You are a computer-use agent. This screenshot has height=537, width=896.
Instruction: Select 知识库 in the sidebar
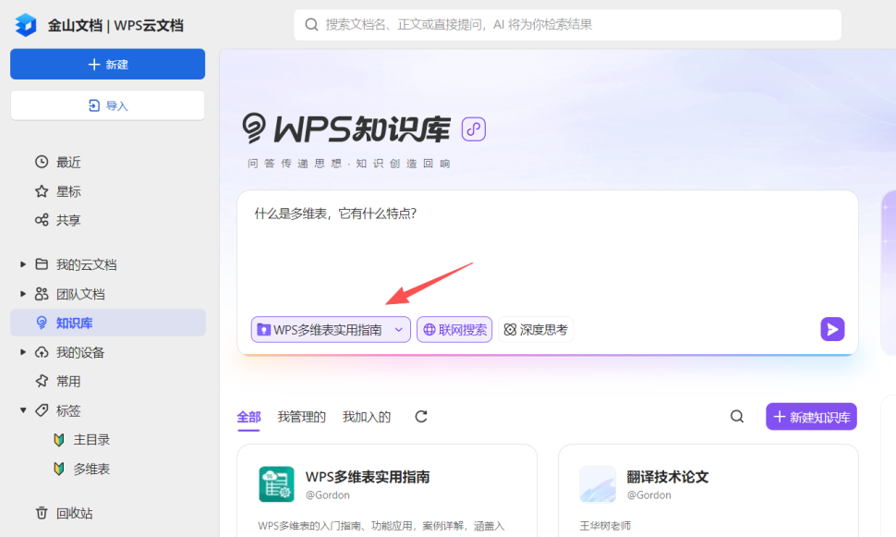[108, 323]
